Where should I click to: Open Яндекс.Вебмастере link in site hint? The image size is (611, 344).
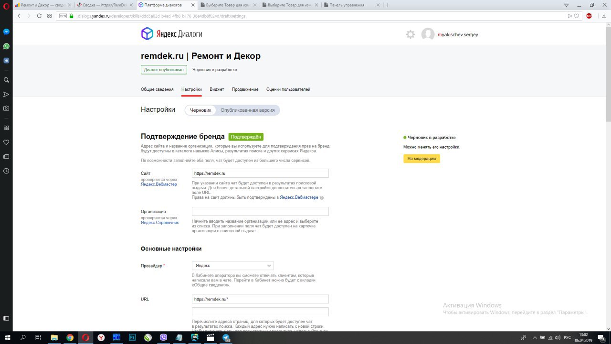click(299, 197)
